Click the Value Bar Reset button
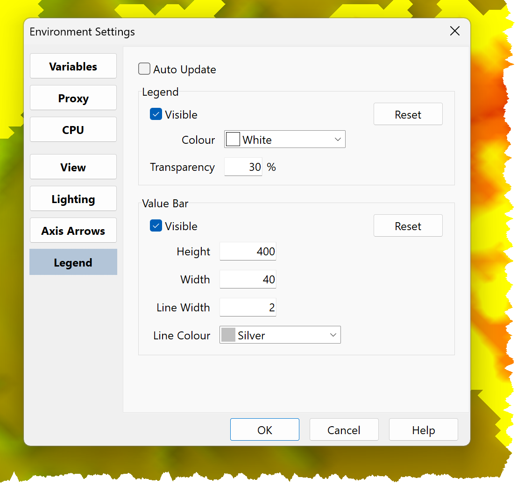 pos(408,226)
